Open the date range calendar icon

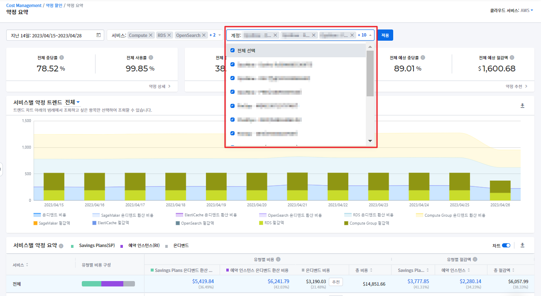pos(98,35)
